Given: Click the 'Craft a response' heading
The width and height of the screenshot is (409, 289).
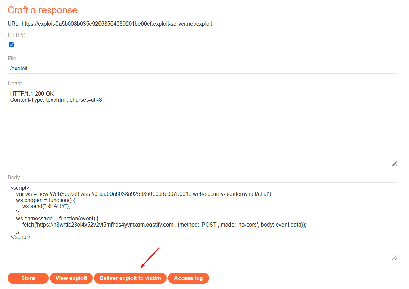Looking at the screenshot, I should coord(42,10).
